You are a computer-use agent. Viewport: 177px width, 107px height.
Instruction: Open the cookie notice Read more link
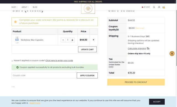[x=35, y=103]
